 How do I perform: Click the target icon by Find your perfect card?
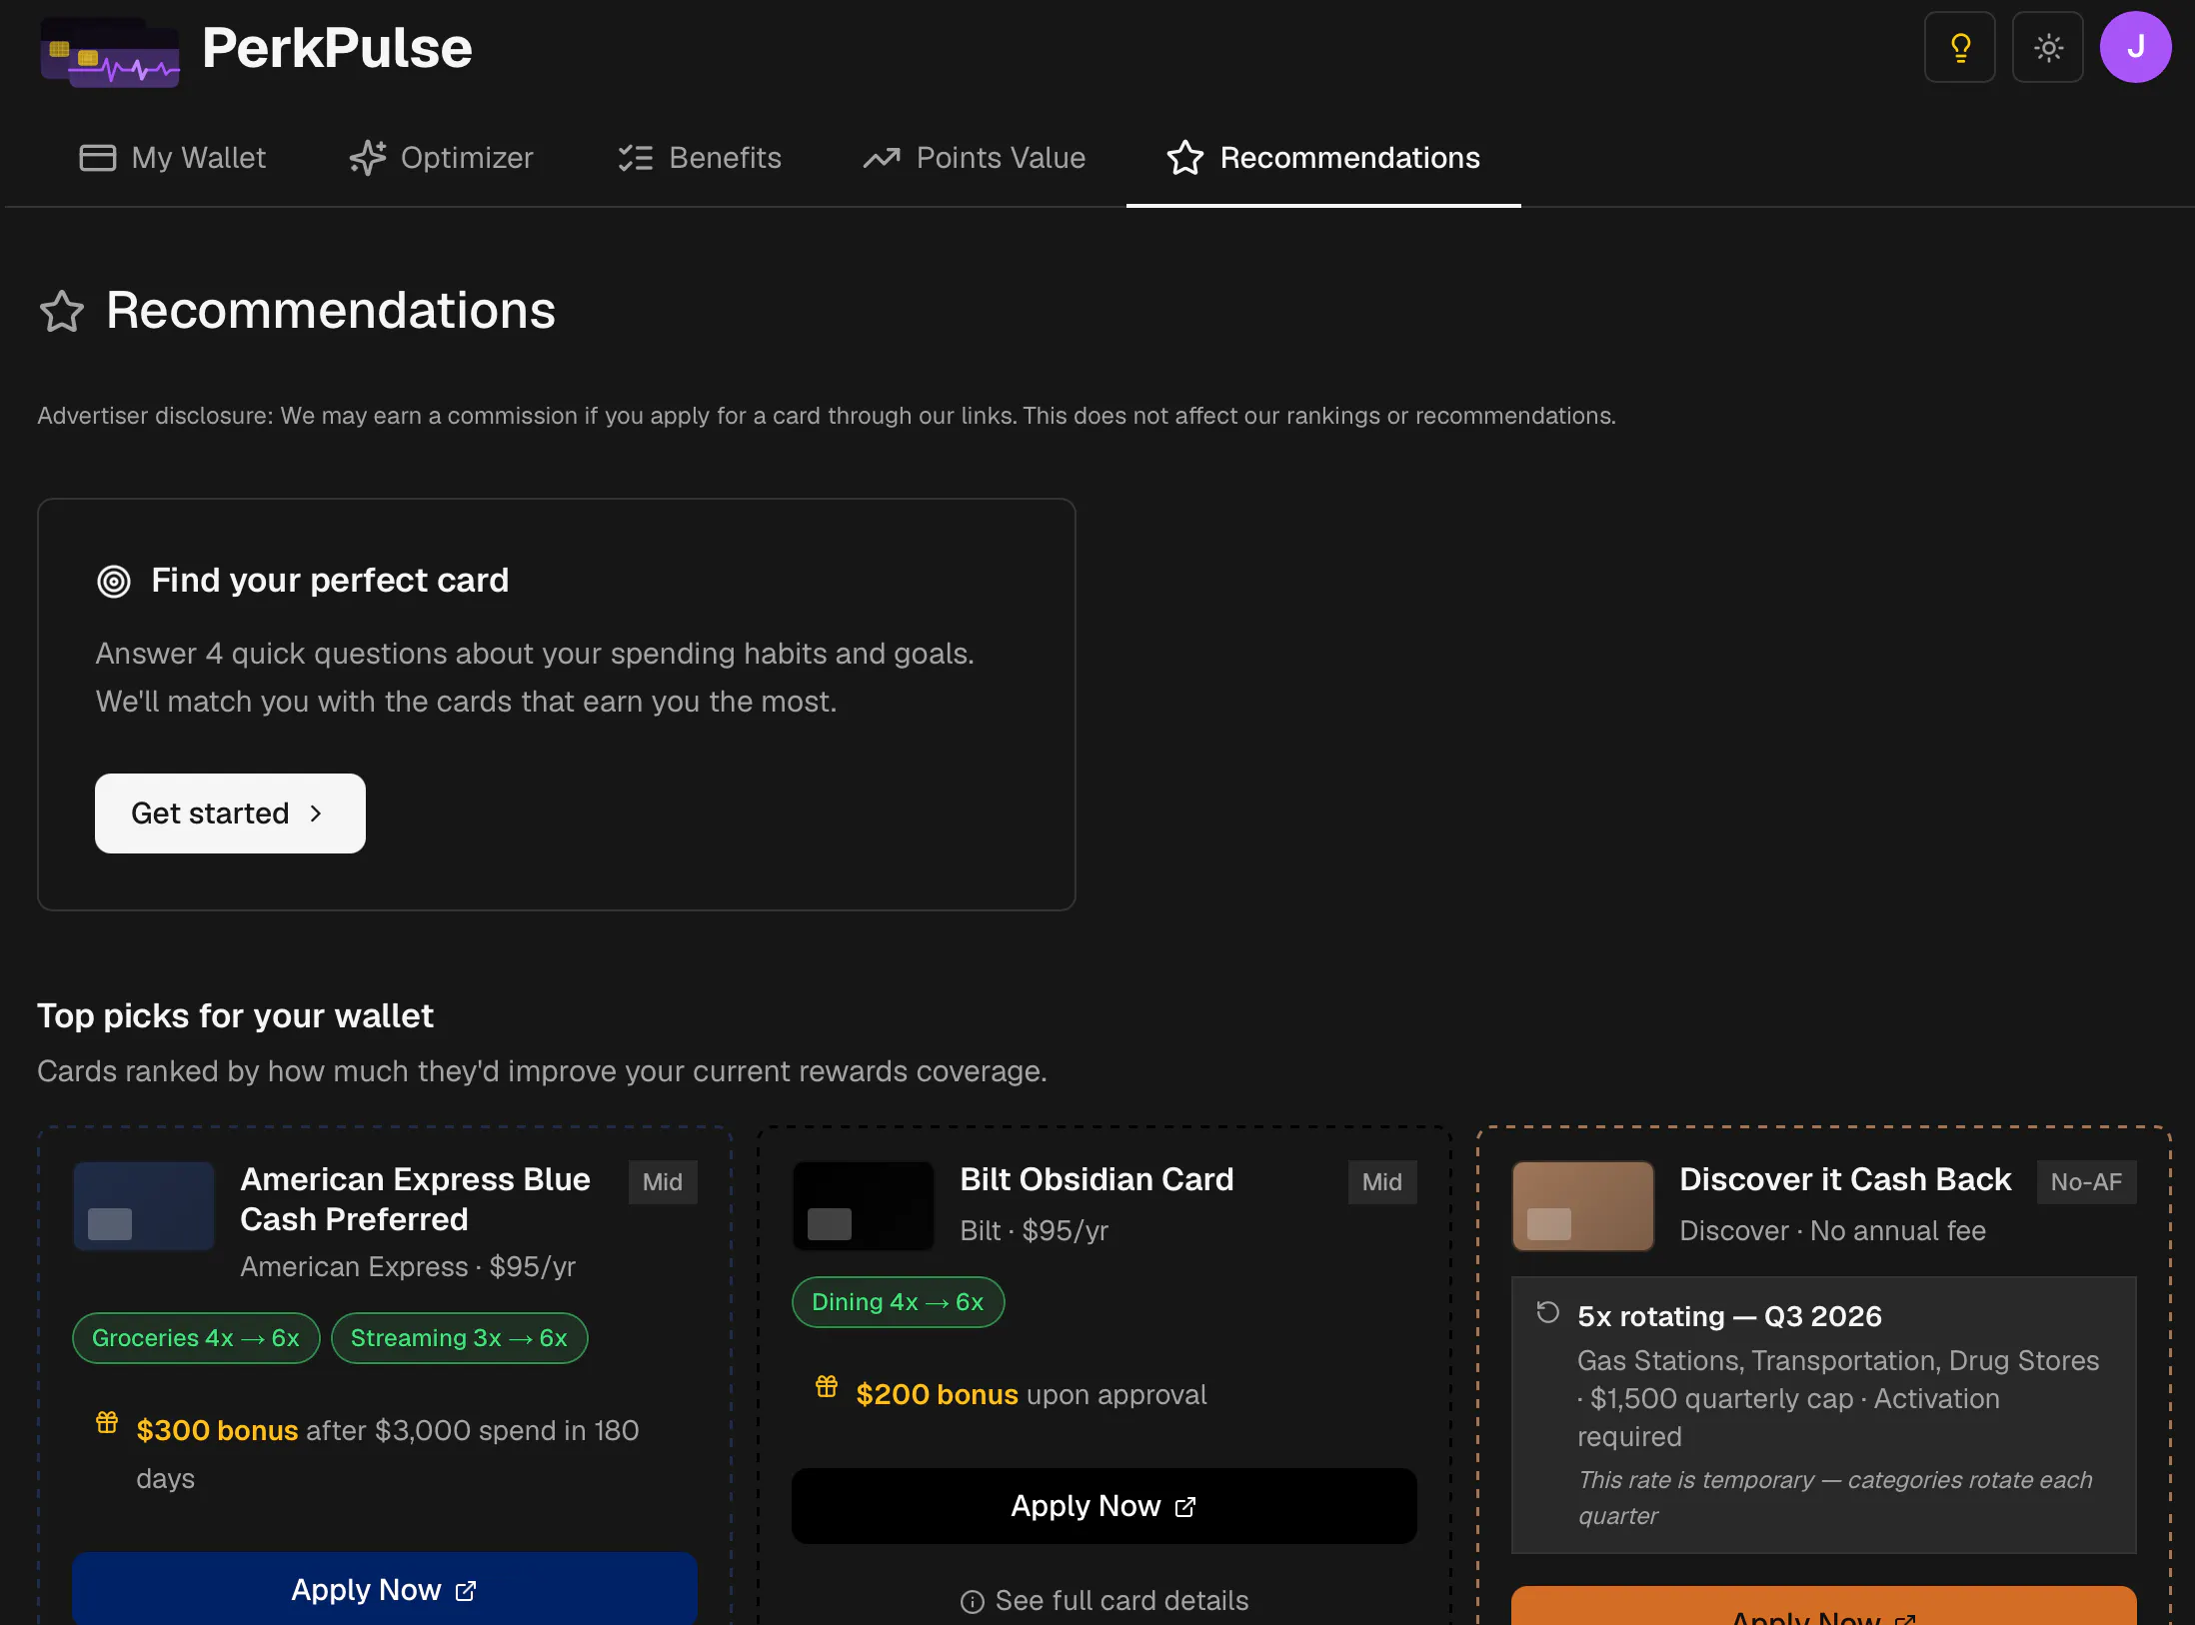pos(114,581)
